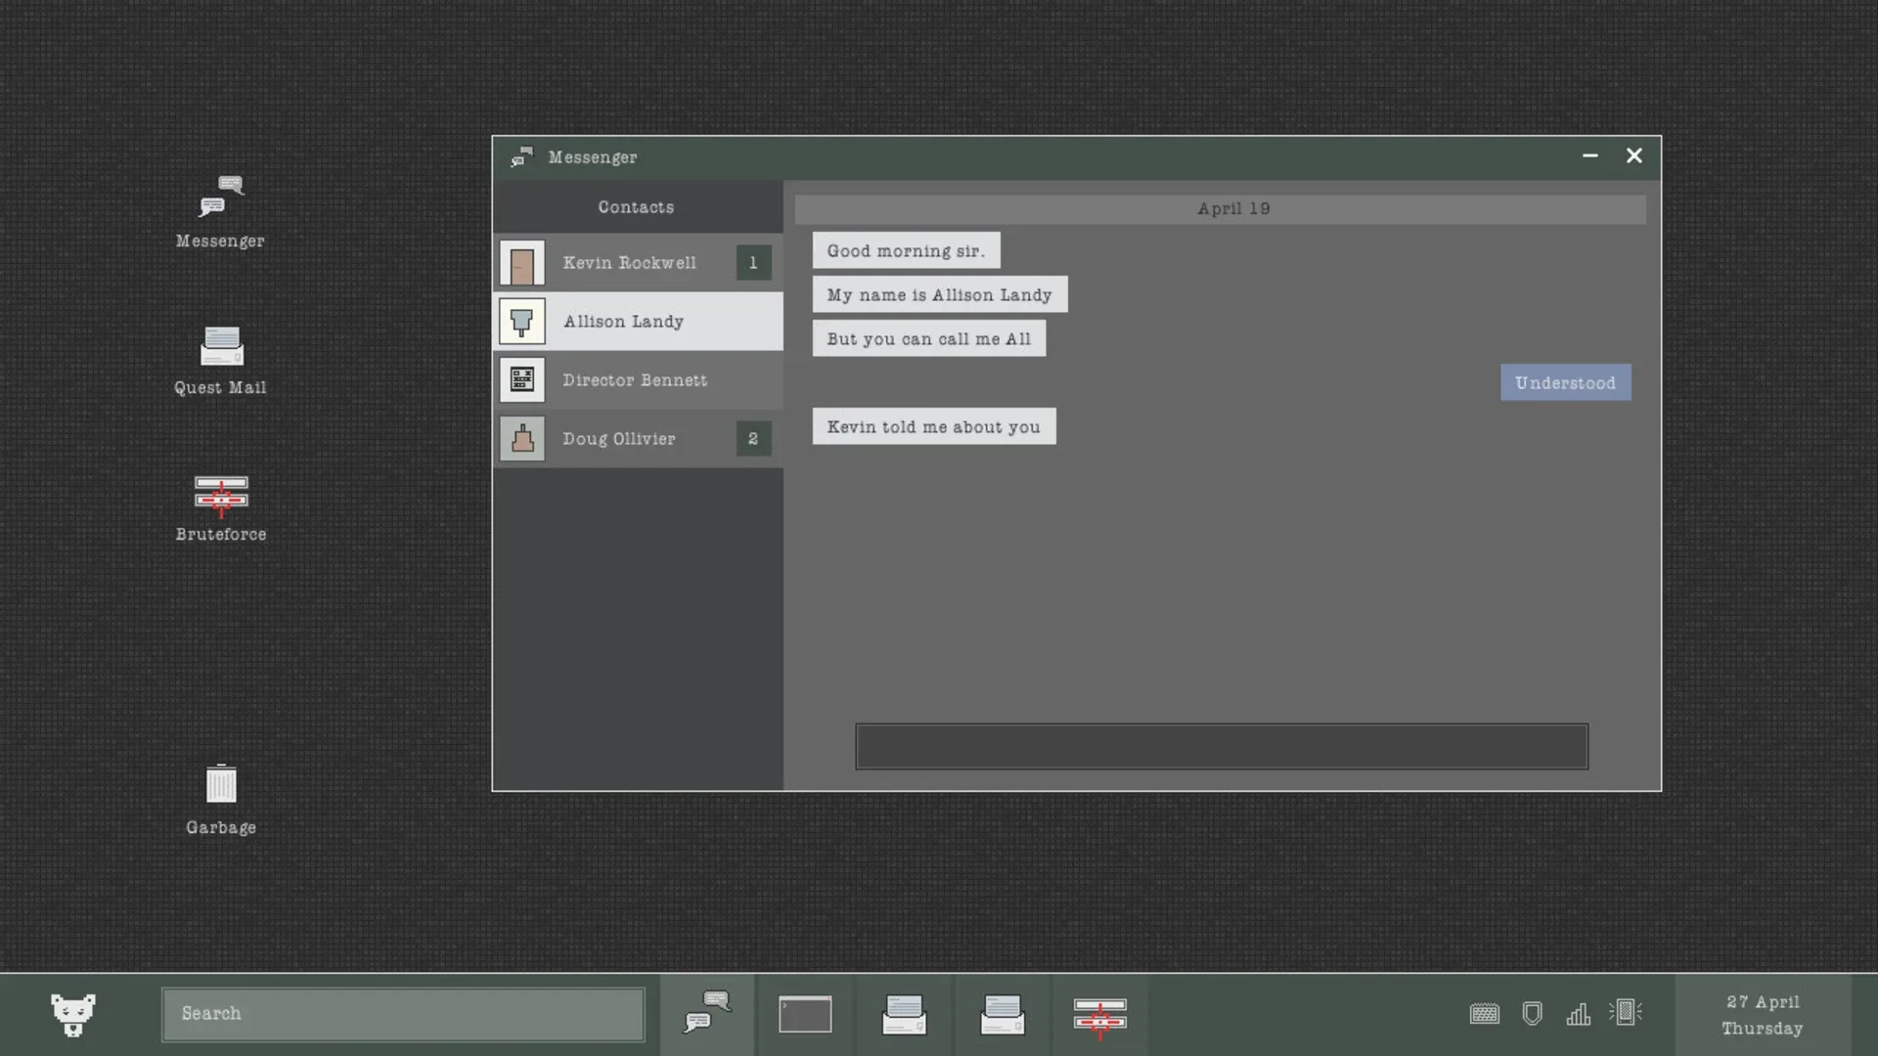This screenshot has width=1878, height=1056.
Task: Open the keyboard tray icon
Action: [1484, 1014]
